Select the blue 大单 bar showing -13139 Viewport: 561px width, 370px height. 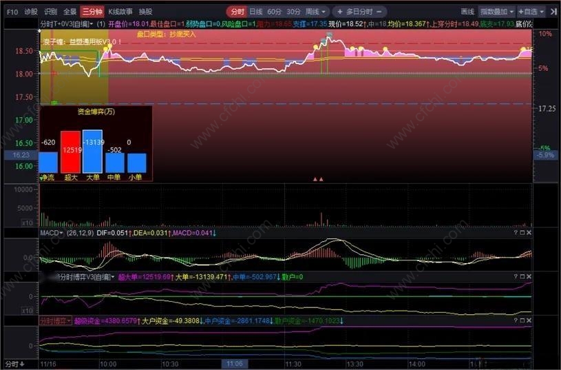pos(93,152)
